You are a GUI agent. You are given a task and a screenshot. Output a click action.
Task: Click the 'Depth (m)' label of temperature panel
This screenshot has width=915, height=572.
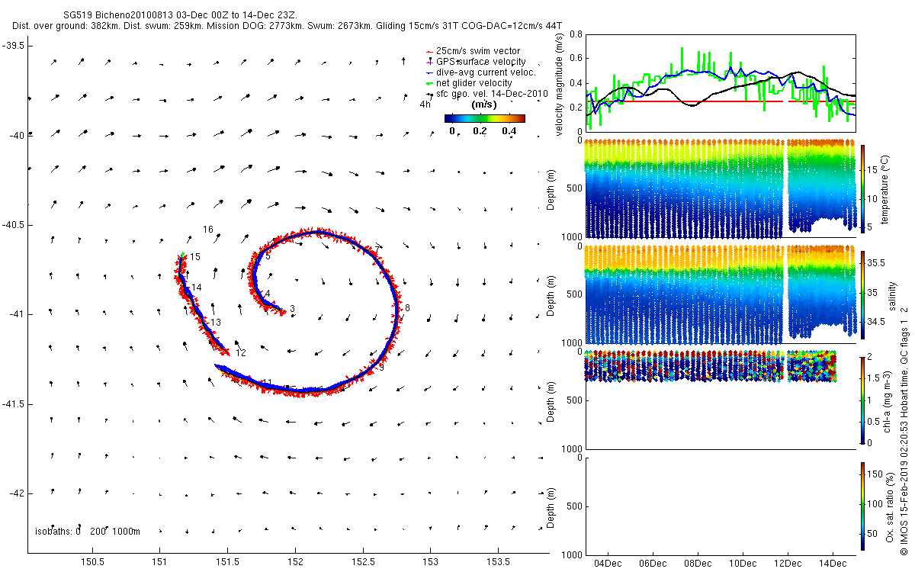(x=552, y=189)
